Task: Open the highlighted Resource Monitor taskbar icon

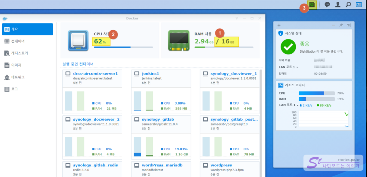Action: 312,5
